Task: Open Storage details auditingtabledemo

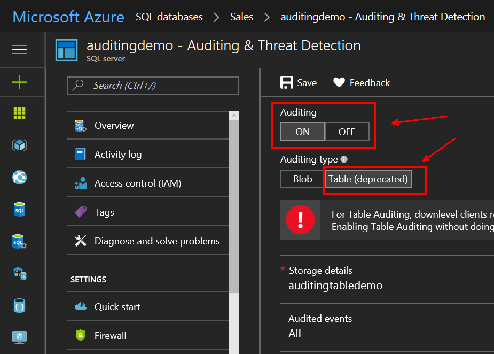Action: coord(387,280)
